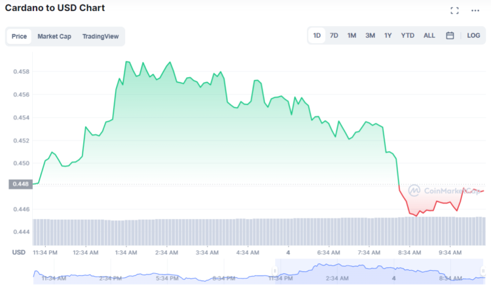Click the 9:34 AM x-axis label
This screenshot has height=289, width=491.
tap(450, 252)
